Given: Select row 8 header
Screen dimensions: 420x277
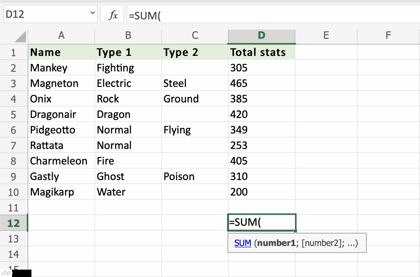Looking at the screenshot, I should (14, 161).
